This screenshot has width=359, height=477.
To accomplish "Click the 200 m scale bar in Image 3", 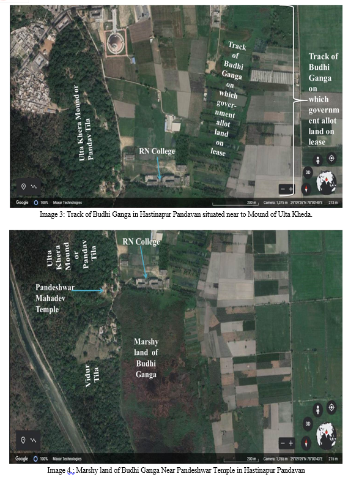I will 234,203.
